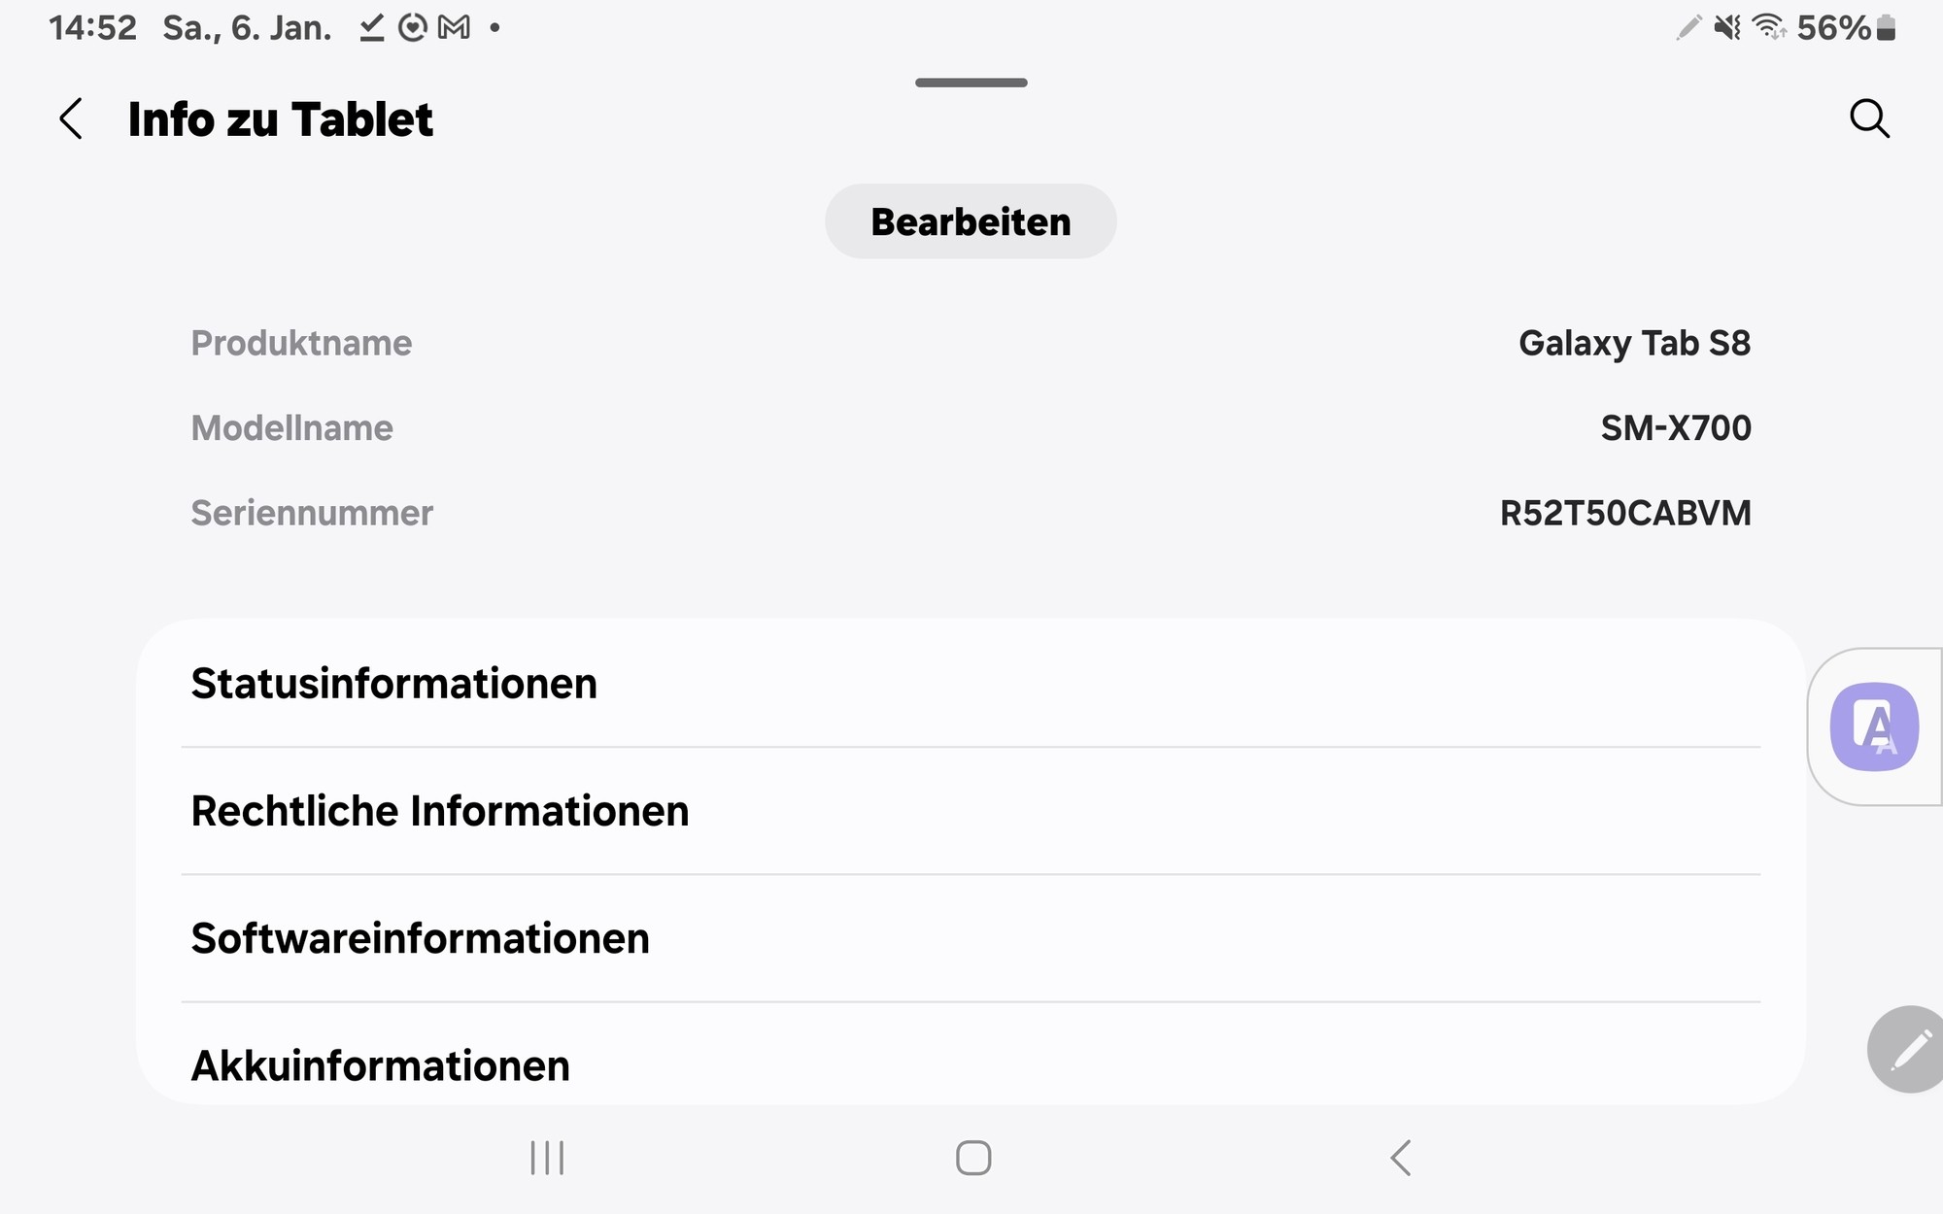Tap the model name SM-X700
The width and height of the screenshot is (1943, 1214).
coord(1676,428)
